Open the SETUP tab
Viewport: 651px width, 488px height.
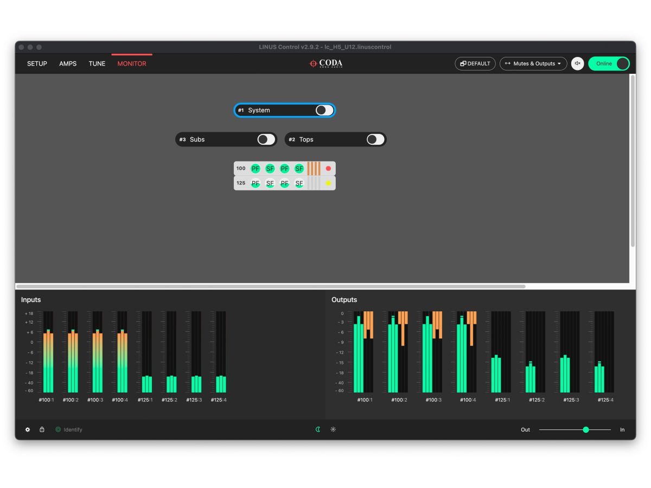coord(37,63)
